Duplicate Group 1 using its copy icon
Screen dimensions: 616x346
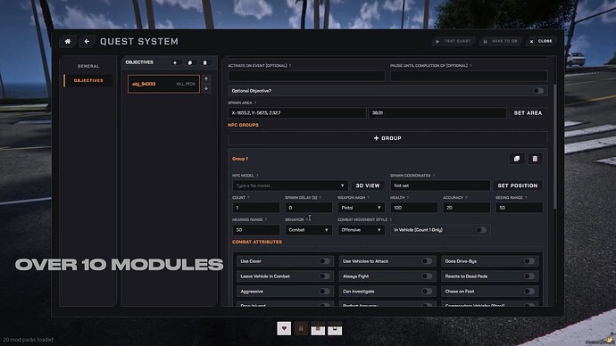tap(517, 159)
